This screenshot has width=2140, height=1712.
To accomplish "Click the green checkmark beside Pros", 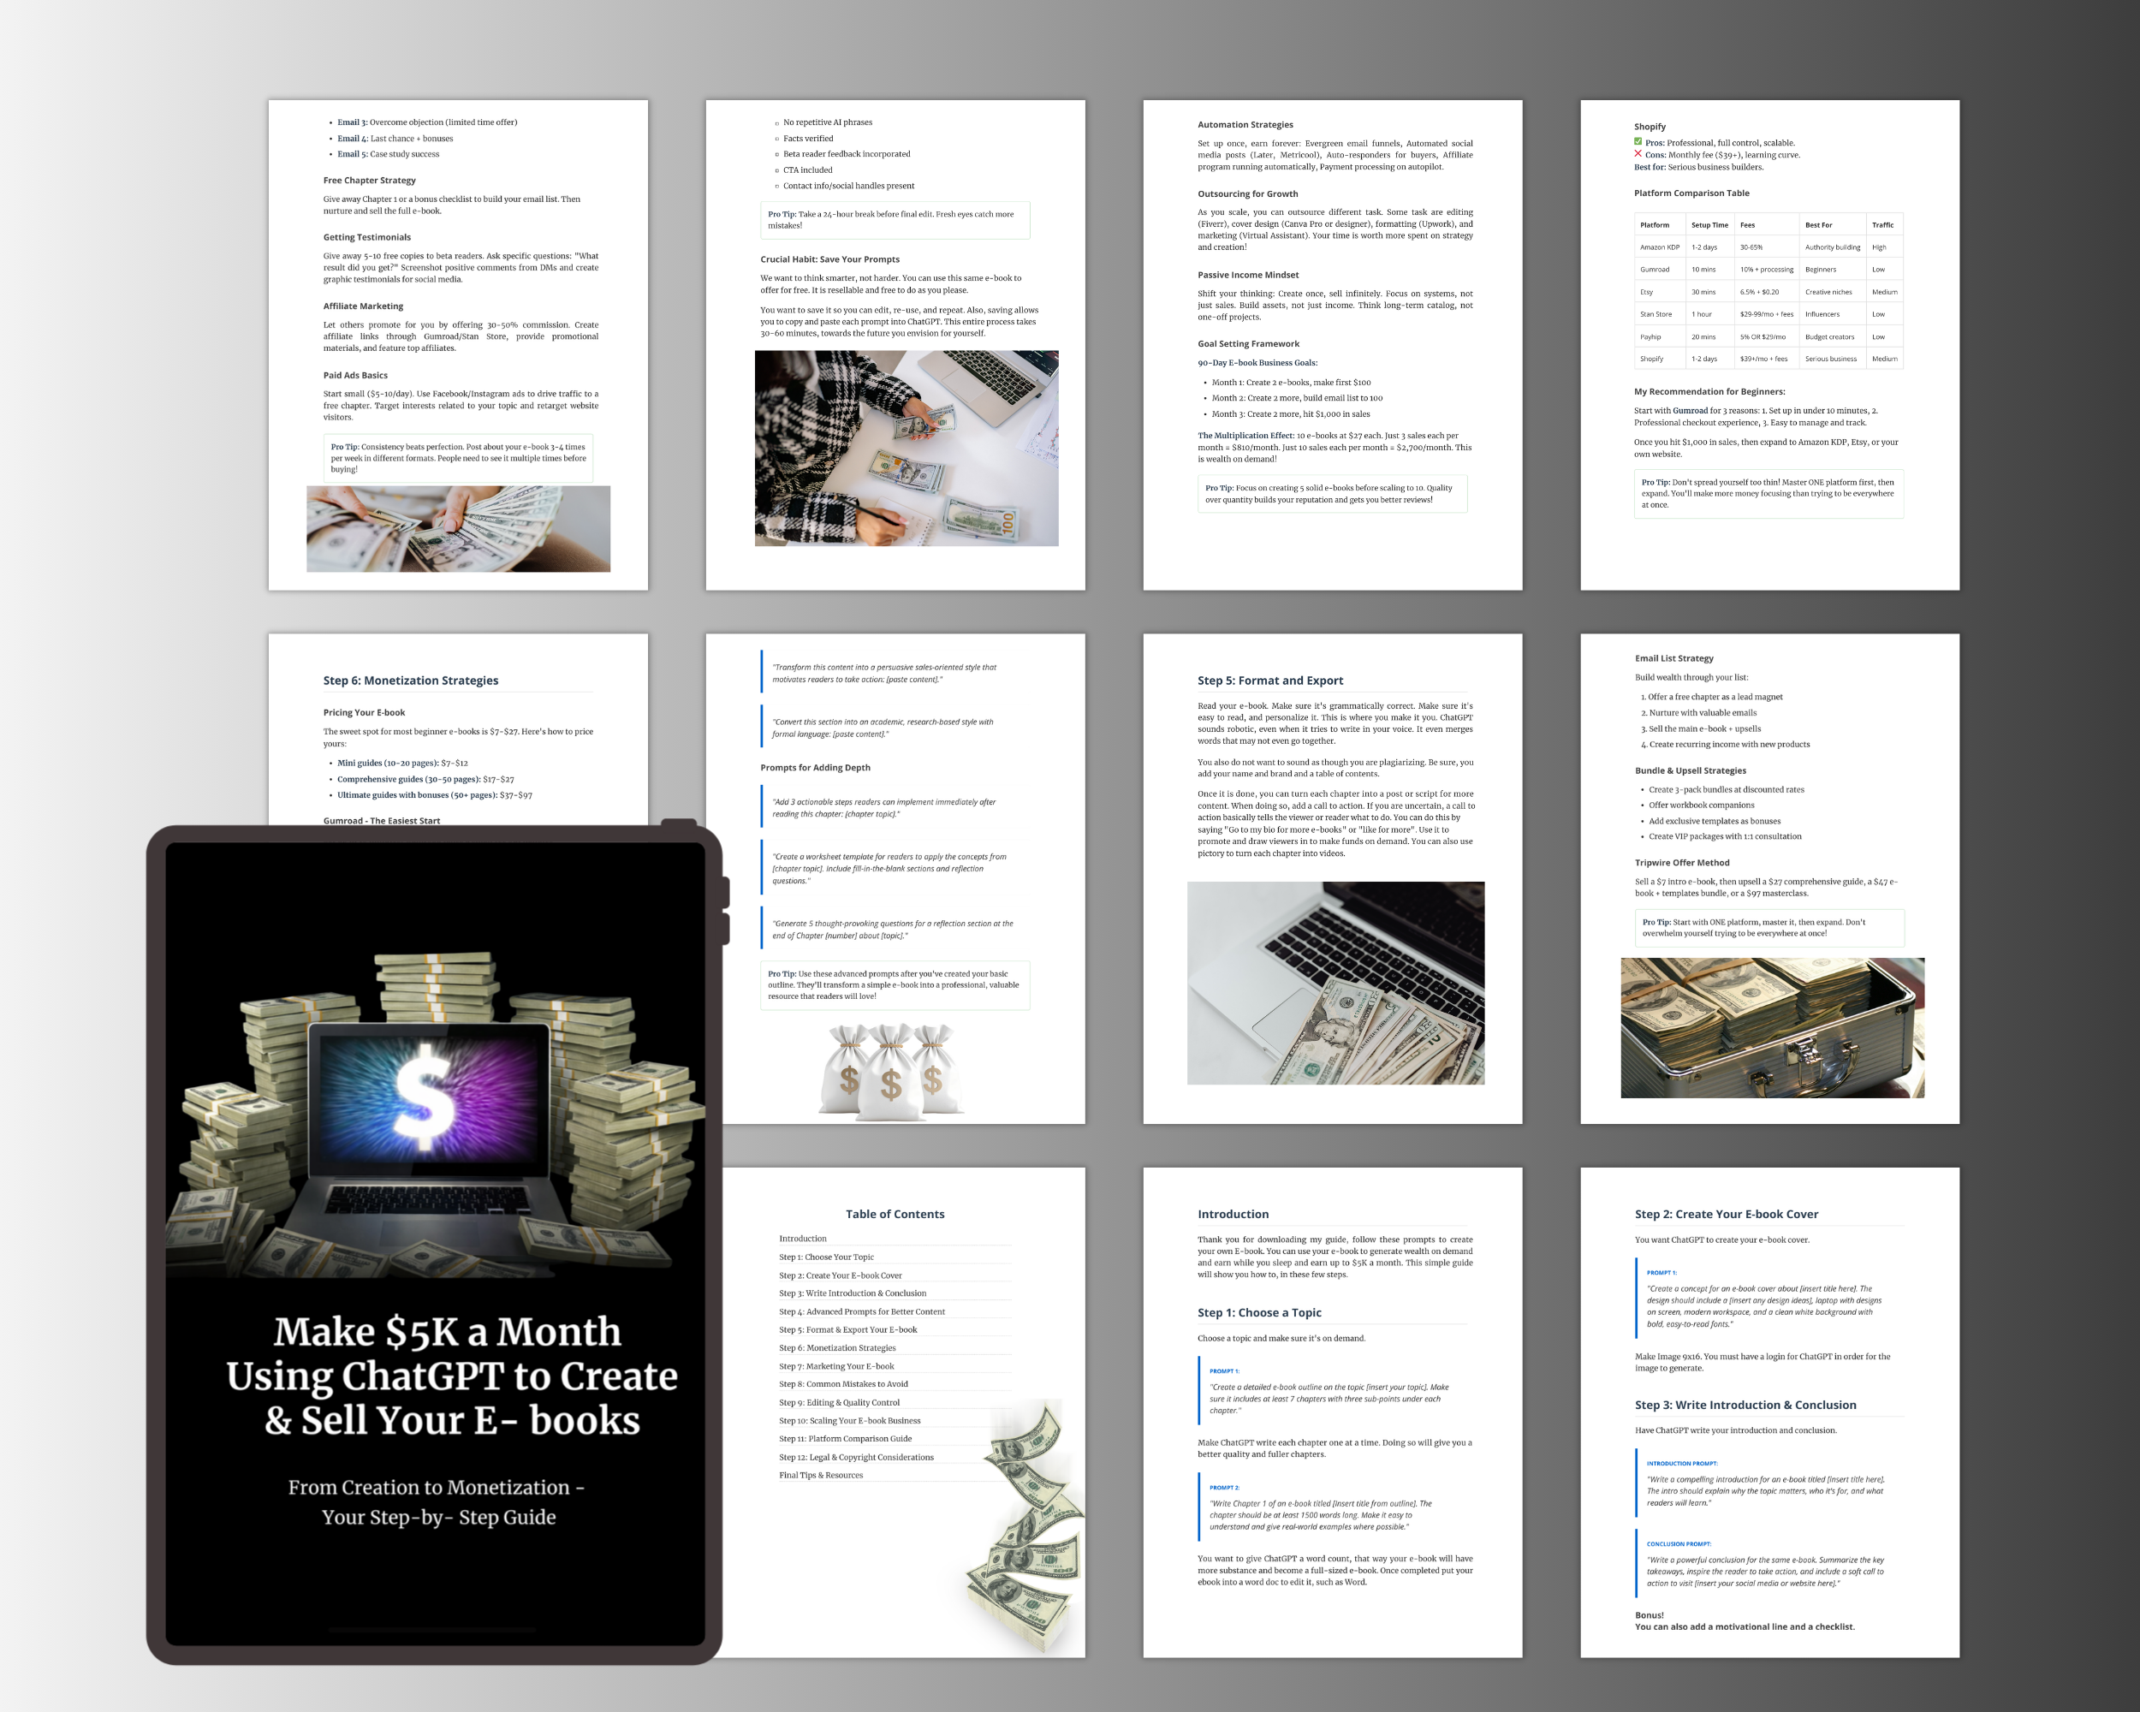I will (1638, 142).
